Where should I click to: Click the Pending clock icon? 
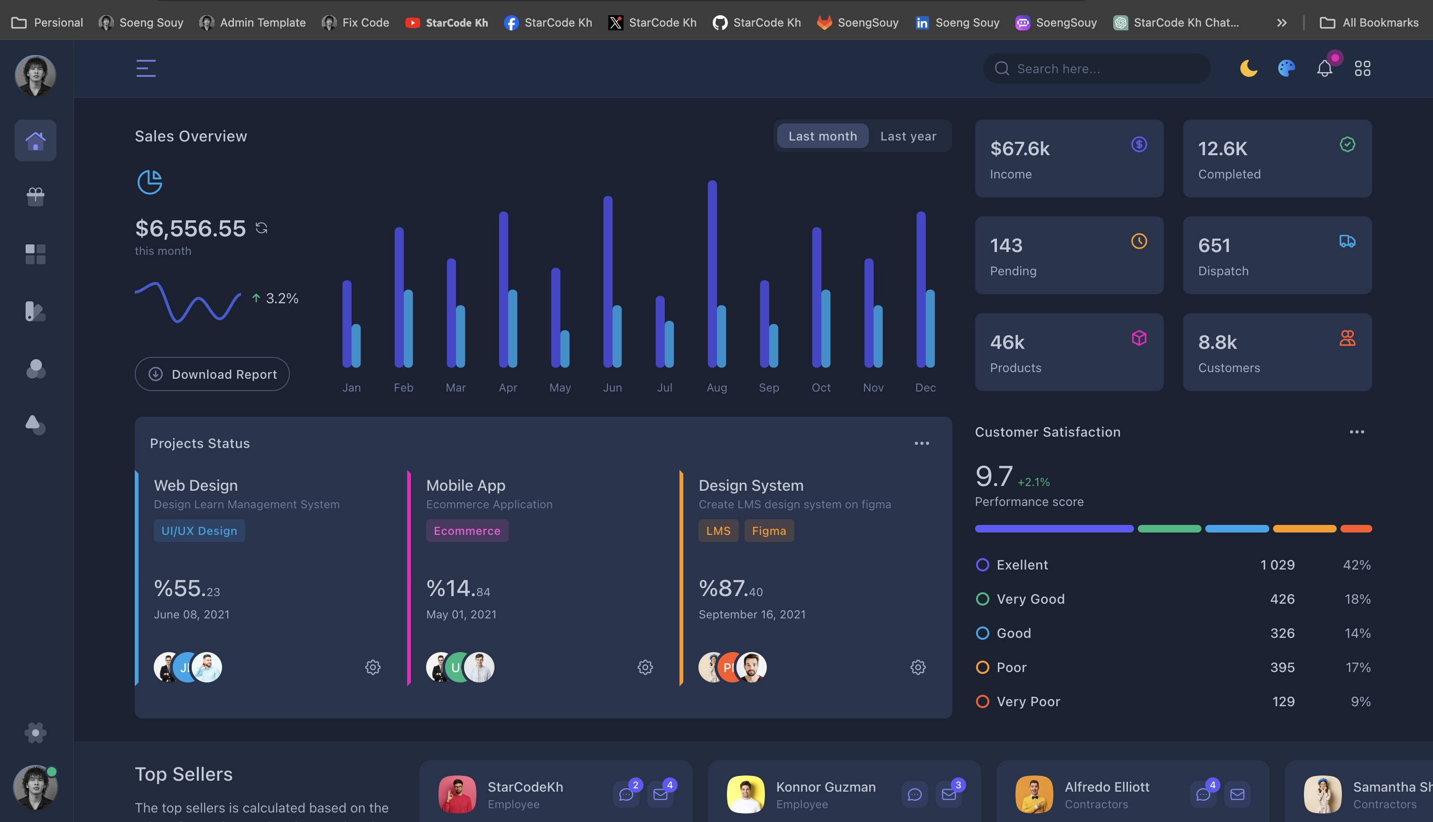coord(1139,241)
